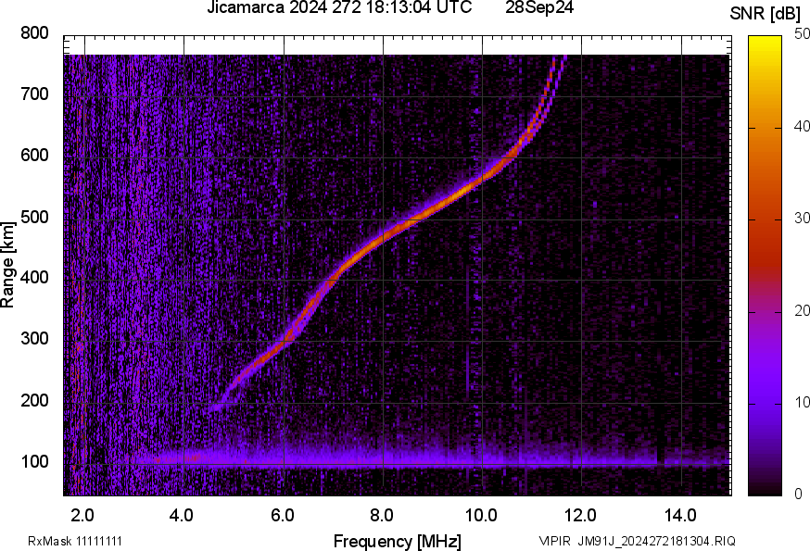This screenshot has width=810, height=551.
Task: Click range tick label "200"
Action: (x=34, y=400)
